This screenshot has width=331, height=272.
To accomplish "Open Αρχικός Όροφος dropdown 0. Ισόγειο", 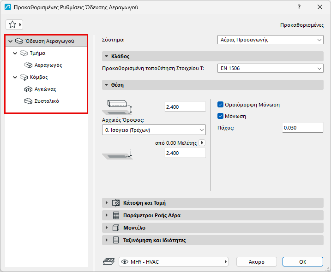I will point(154,130).
